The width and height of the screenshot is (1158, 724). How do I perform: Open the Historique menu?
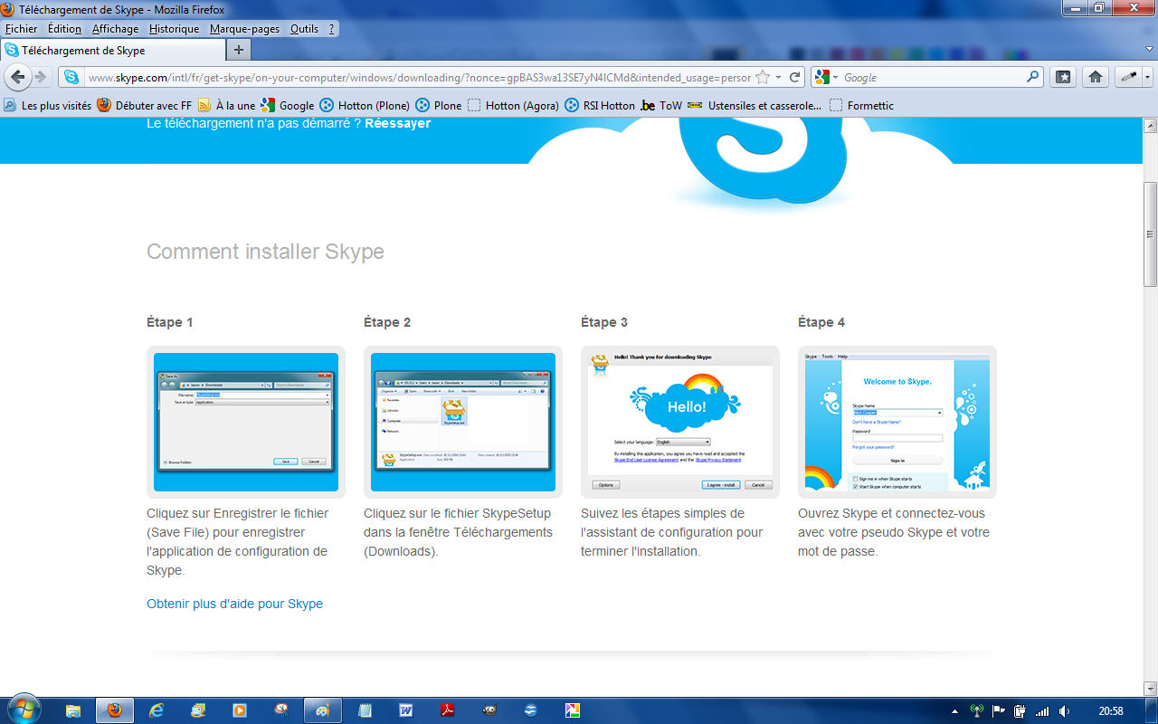click(x=174, y=29)
